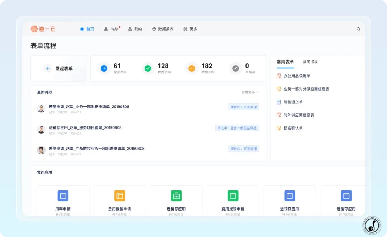Image resolution: width=387 pixels, height=237 pixels.
Task: Open the 销售退货单 form link
Action: 293,102
